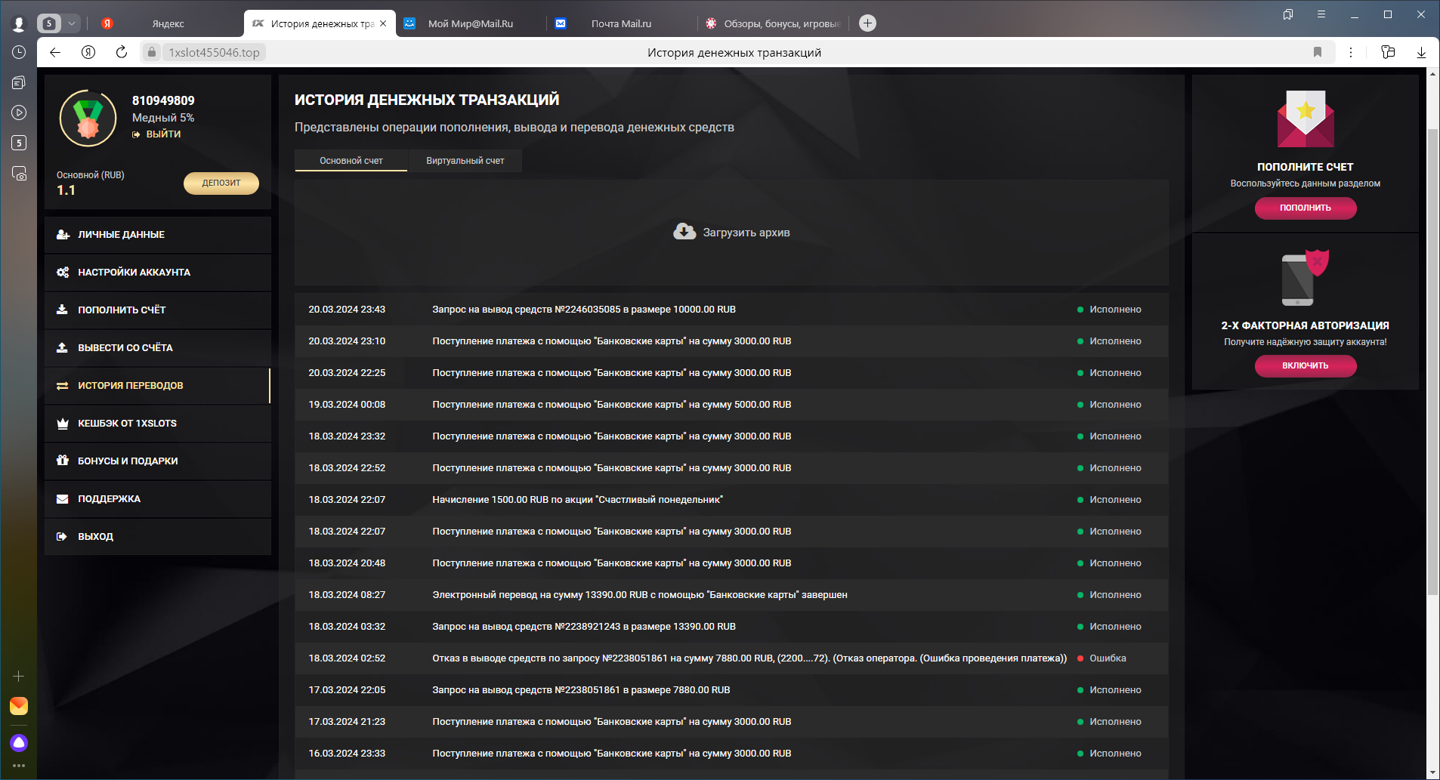
Task: Open a new browser tab
Action: 868,23
